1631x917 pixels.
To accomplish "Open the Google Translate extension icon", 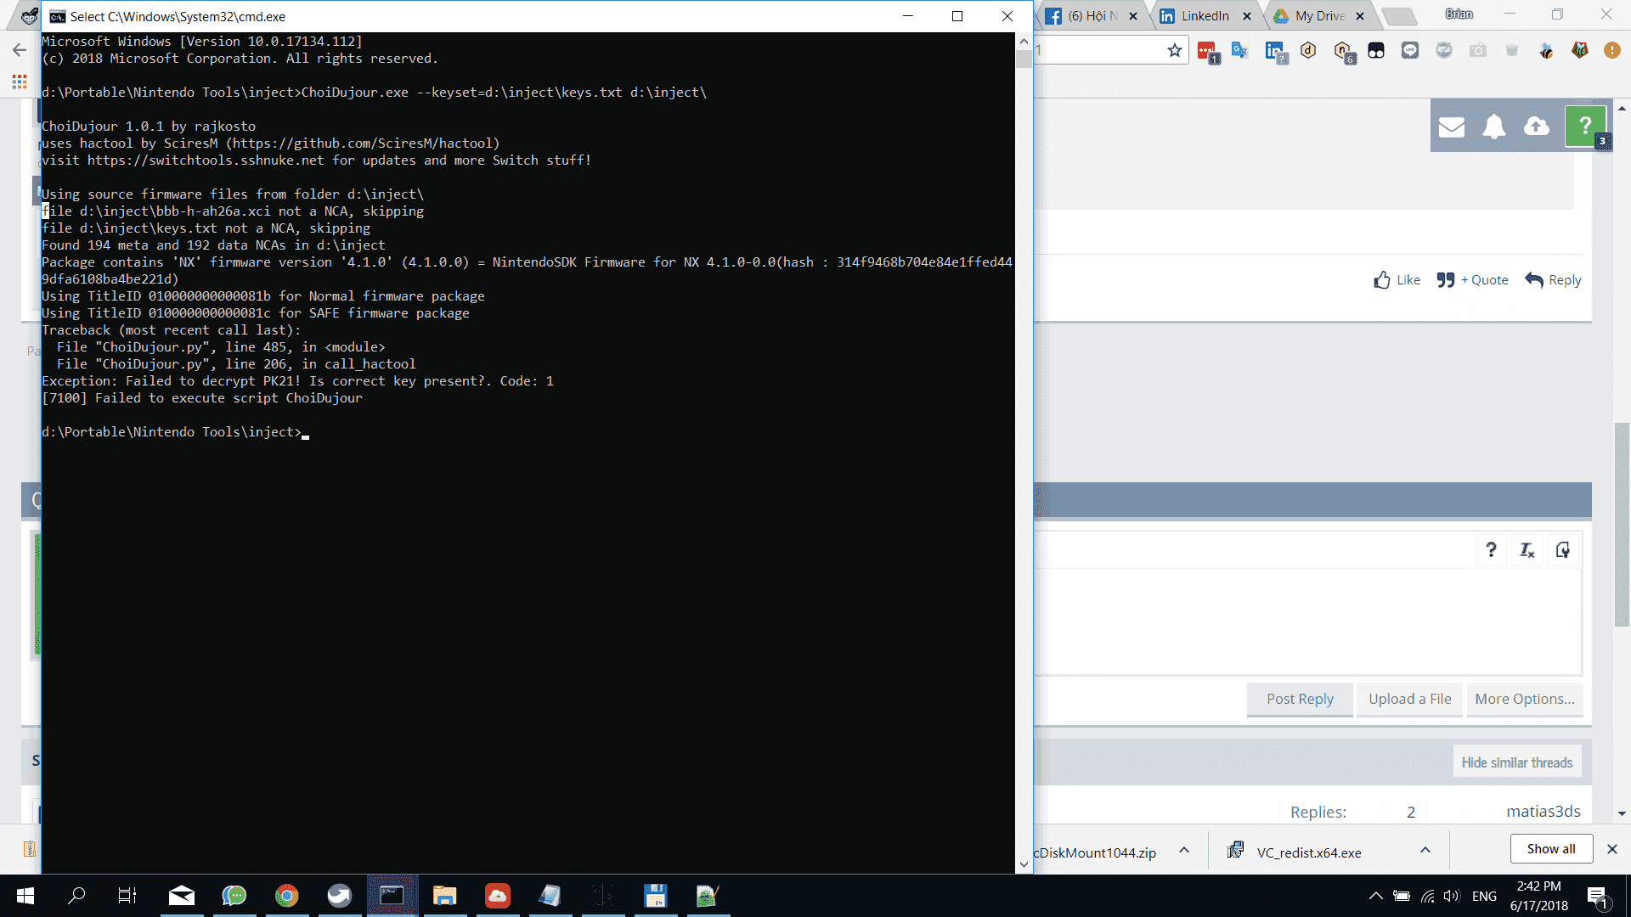I will [x=1240, y=51].
